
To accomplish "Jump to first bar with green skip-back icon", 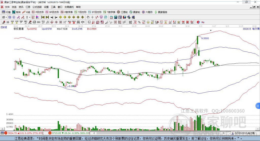I will click(x=43, y=17).
